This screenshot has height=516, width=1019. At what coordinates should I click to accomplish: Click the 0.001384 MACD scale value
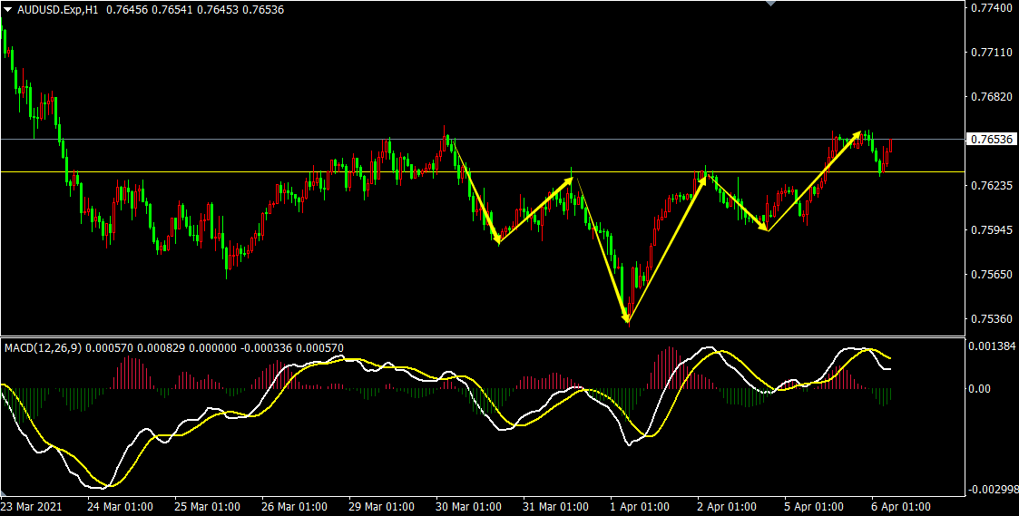coord(990,347)
